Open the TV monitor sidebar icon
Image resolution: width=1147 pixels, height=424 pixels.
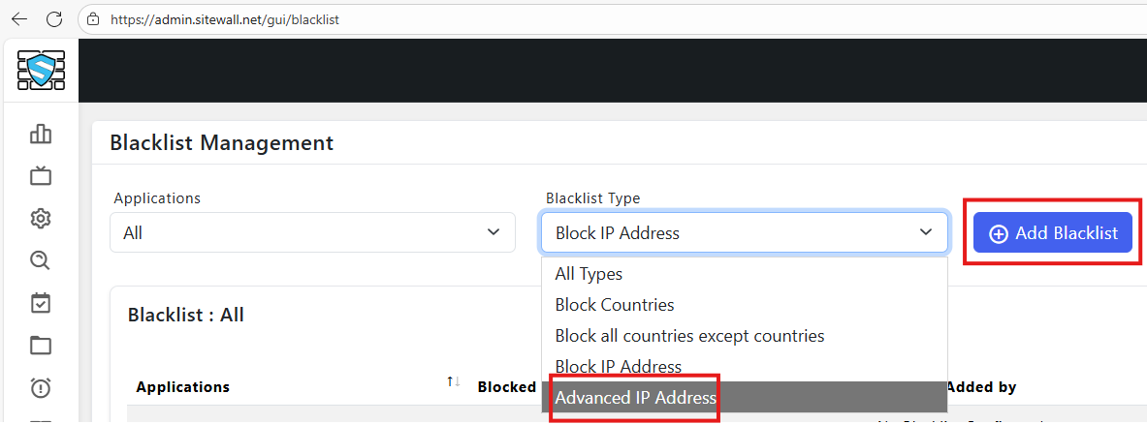[x=41, y=175]
